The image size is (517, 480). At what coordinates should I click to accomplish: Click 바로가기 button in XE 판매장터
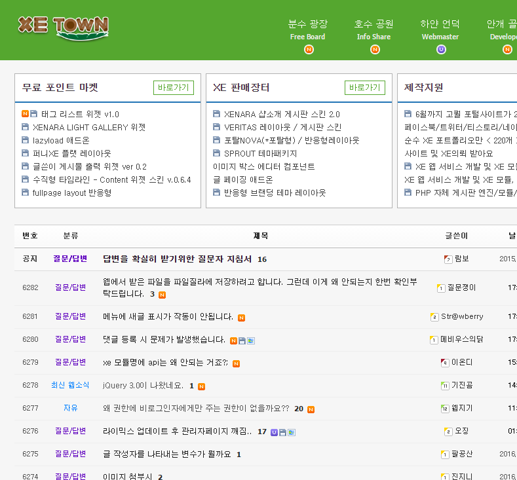click(x=365, y=88)
